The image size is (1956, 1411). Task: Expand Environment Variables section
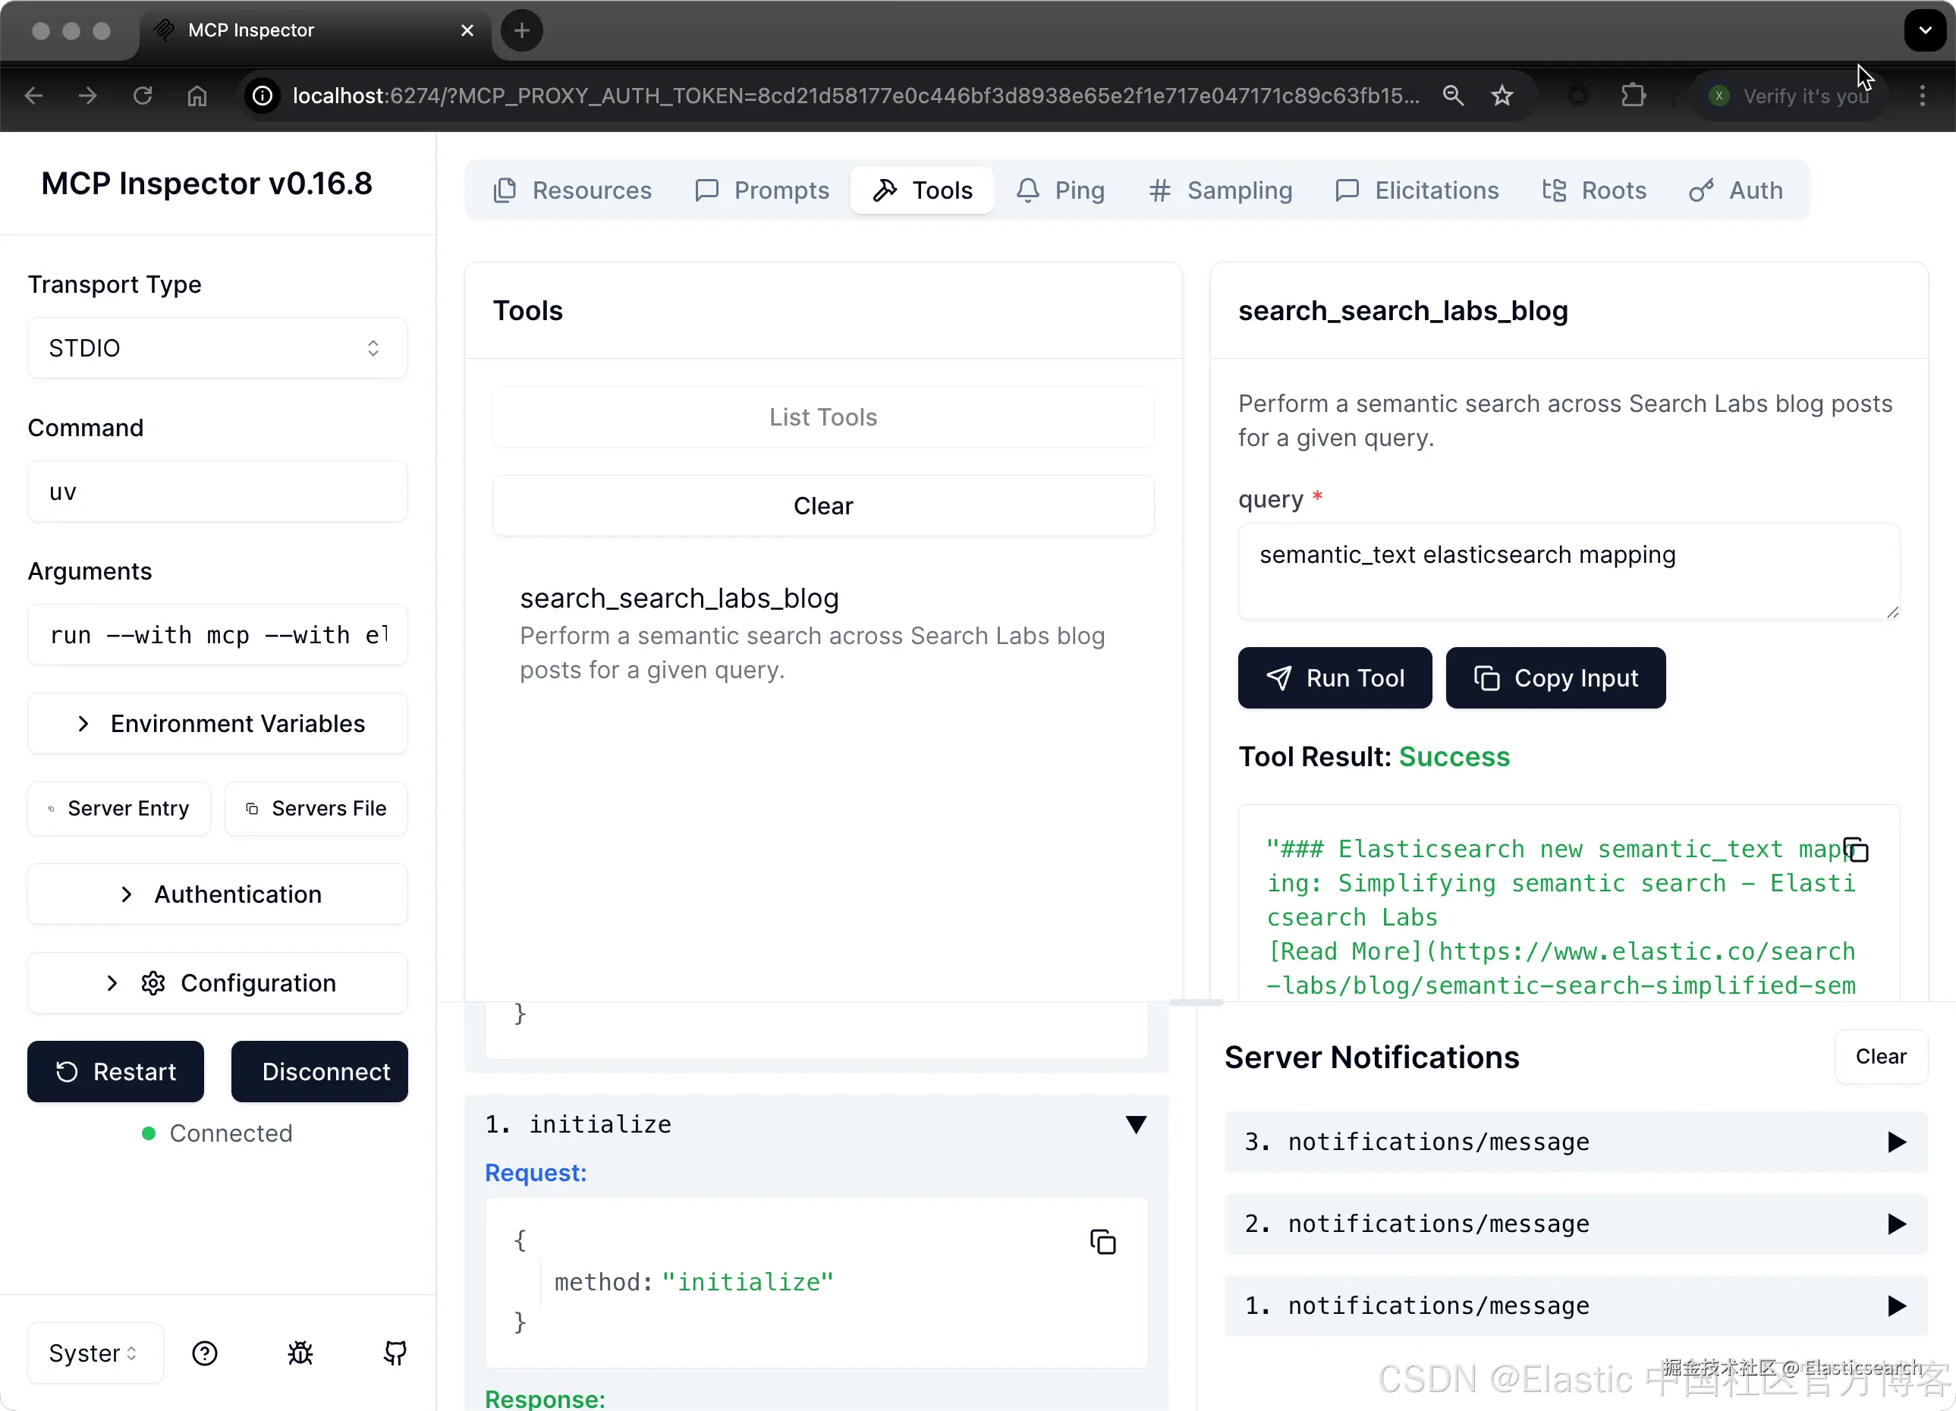point(217,723)
